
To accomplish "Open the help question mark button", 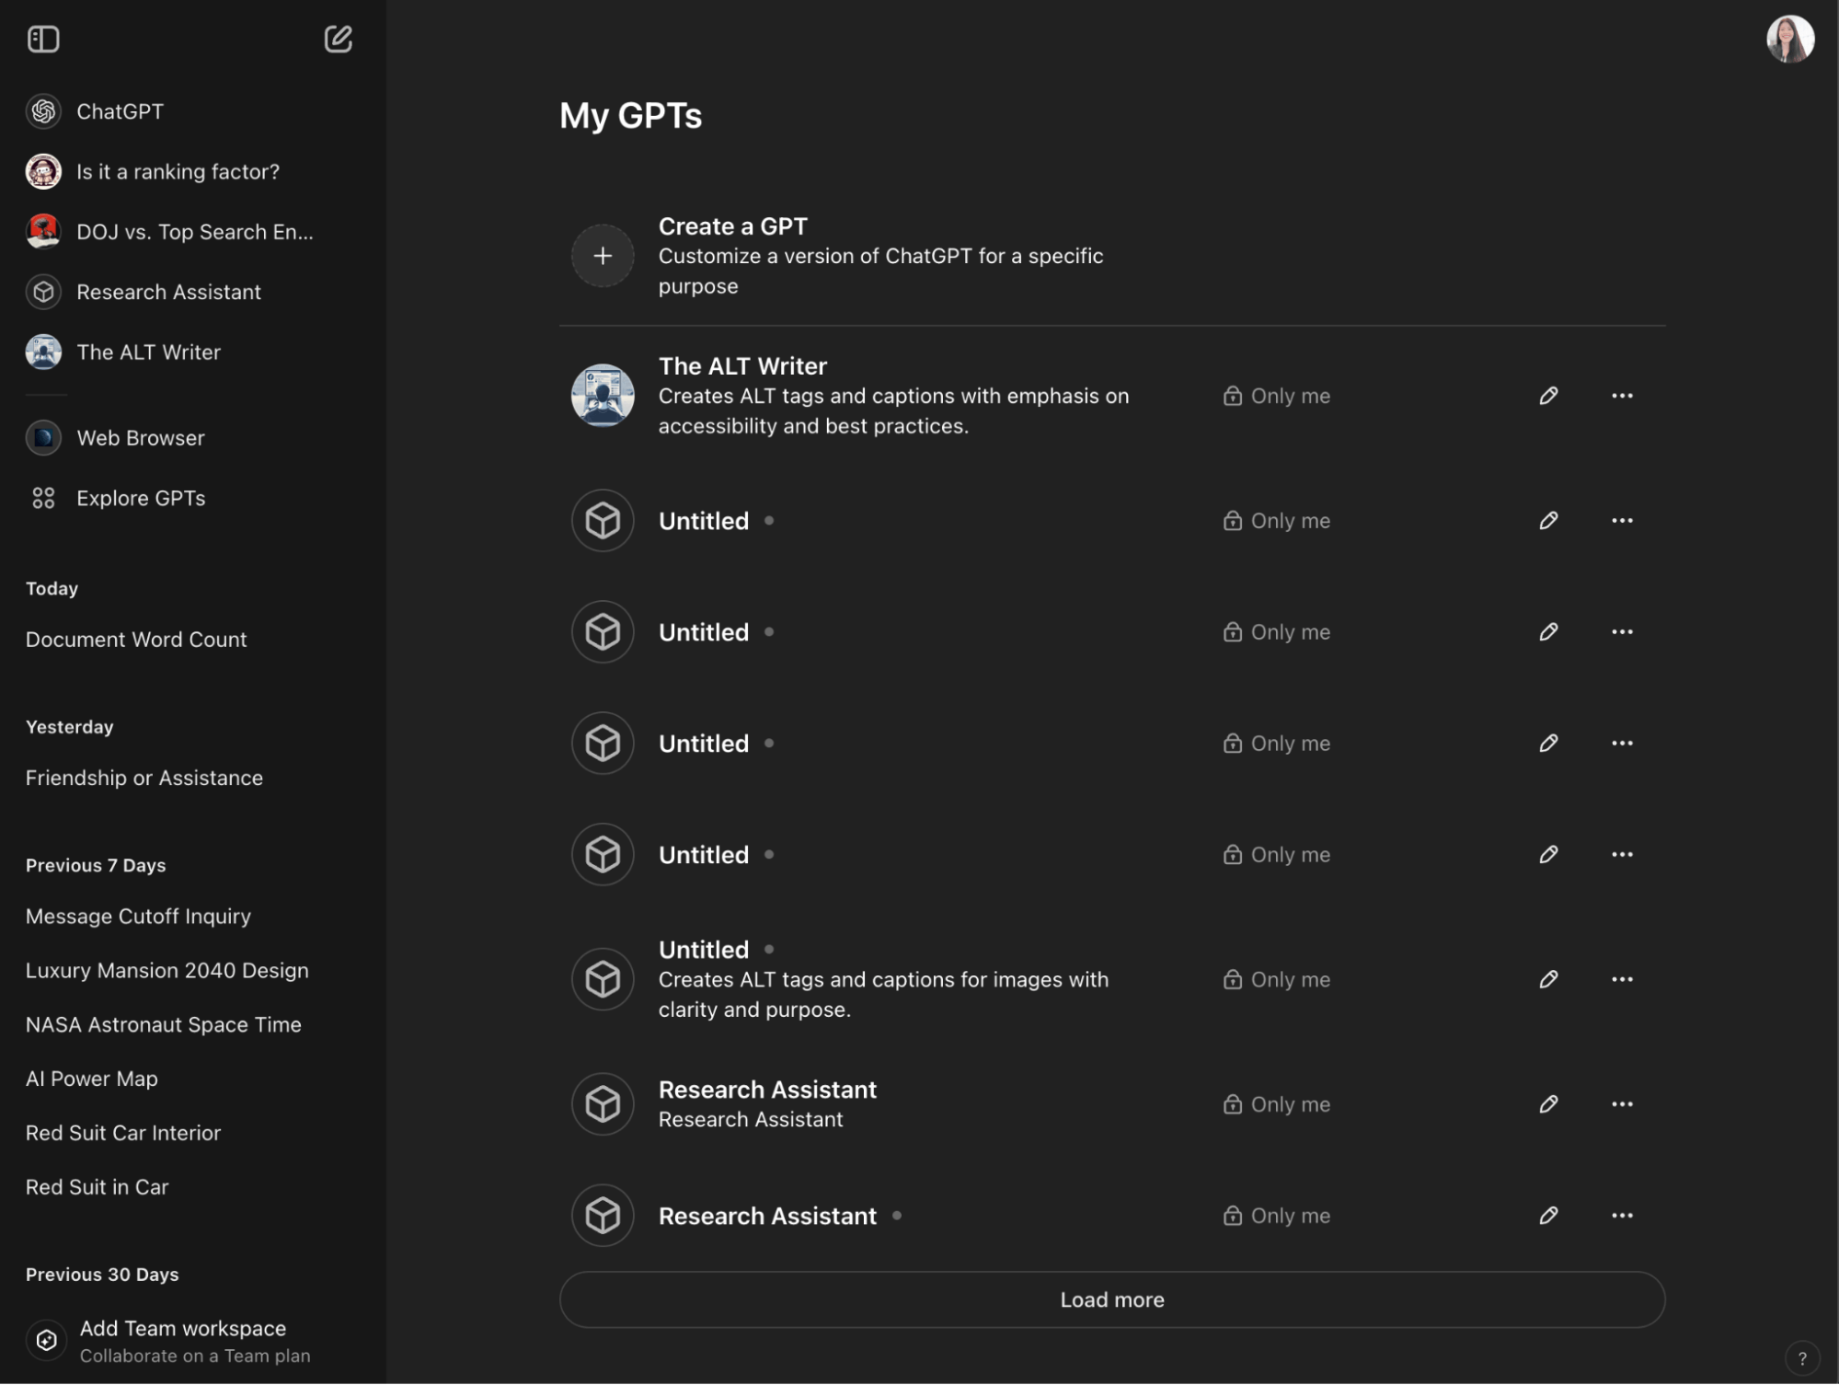I will click(x=1801, y=1357).
